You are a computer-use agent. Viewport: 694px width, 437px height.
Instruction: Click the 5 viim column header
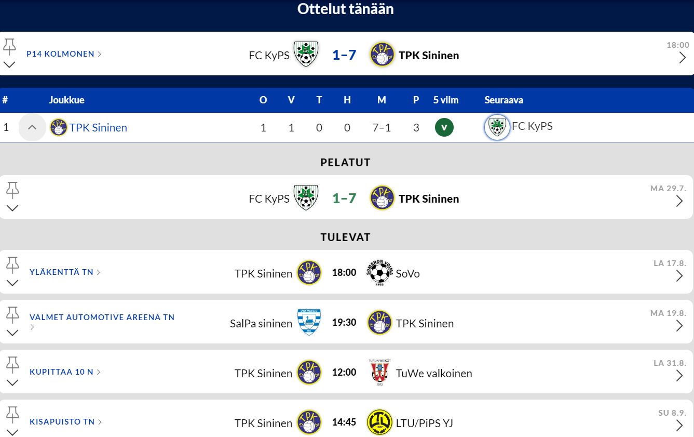coord(446,100)
